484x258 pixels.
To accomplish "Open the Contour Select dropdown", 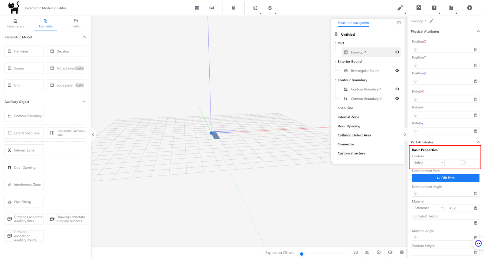I will pyautogui.click(x=428, y=163).
